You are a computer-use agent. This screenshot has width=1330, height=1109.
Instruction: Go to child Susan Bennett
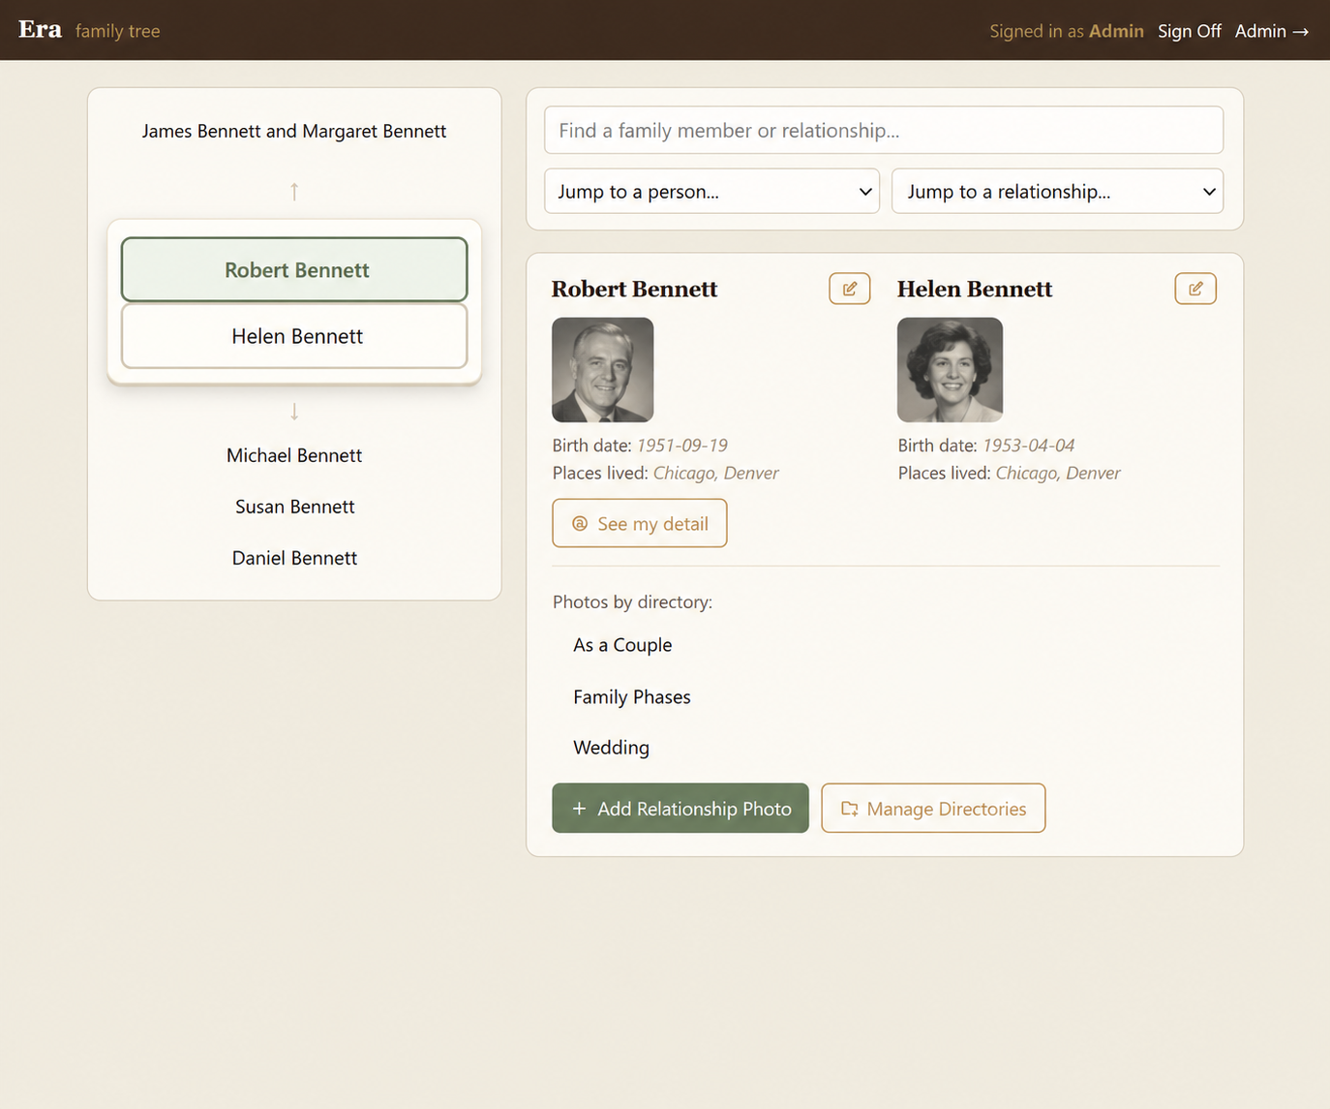[x=294, y=507]
